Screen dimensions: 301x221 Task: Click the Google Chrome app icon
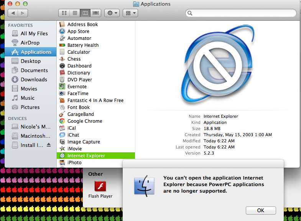[63, 121]
